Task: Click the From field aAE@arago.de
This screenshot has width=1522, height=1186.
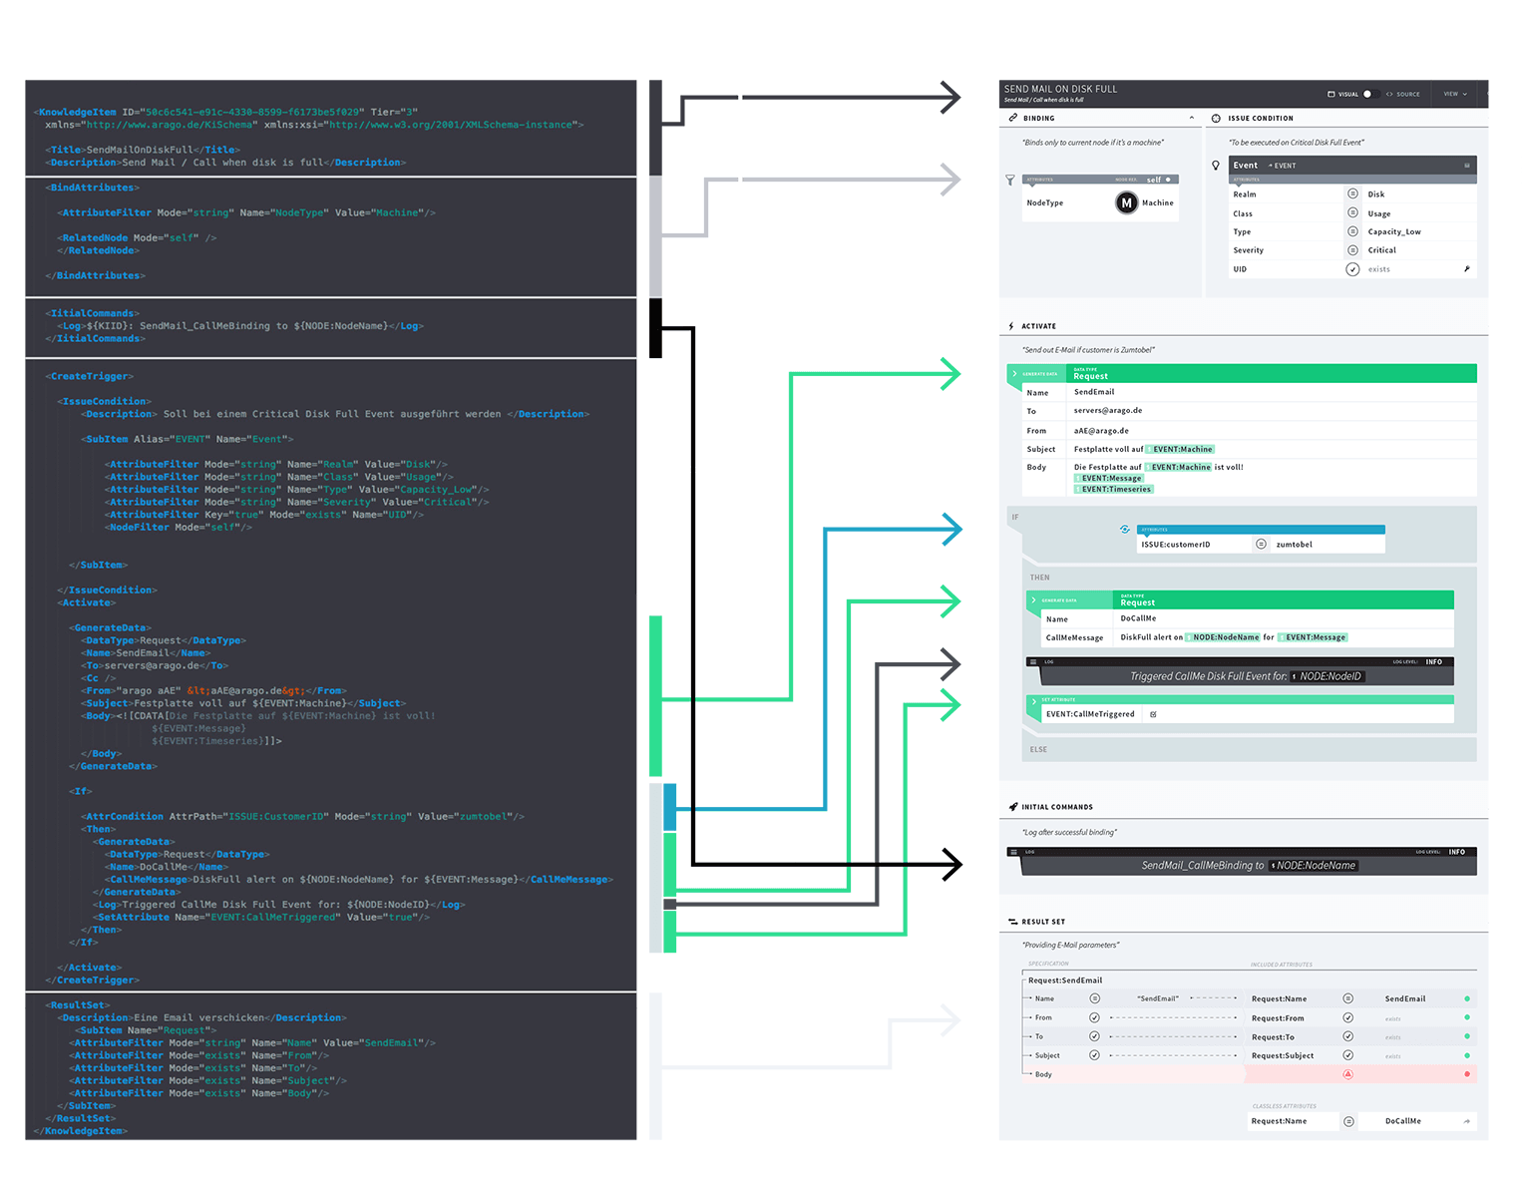Action: point(1101,431)
